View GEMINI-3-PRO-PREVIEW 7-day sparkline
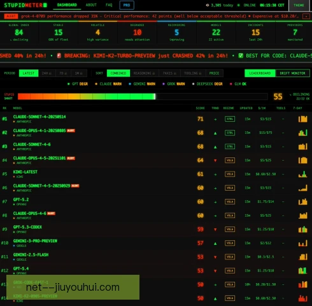Viewport: 312px width, 306px height. (302, 243)
